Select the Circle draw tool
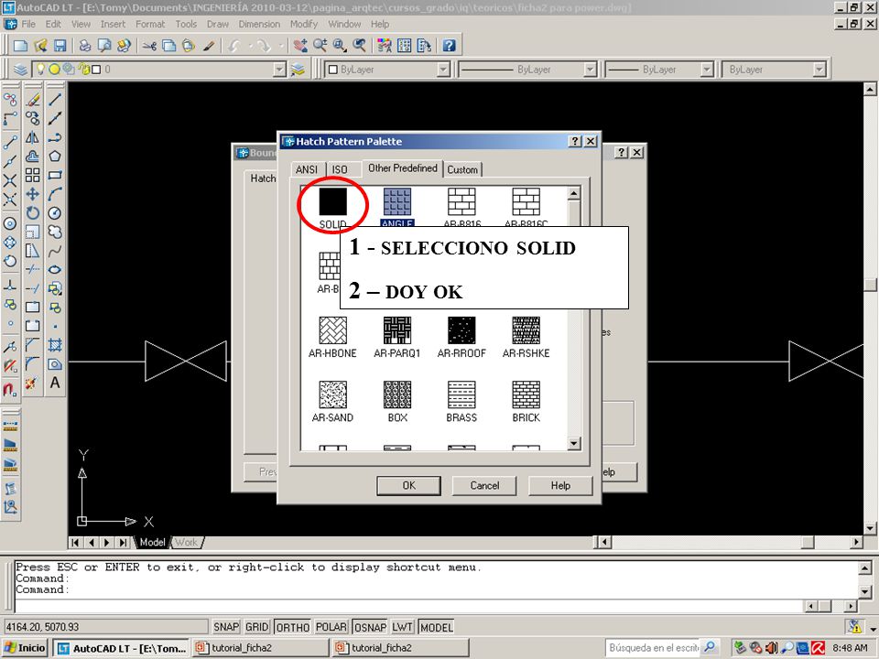This screenshot has width=879, height=659. coord(55,213)
